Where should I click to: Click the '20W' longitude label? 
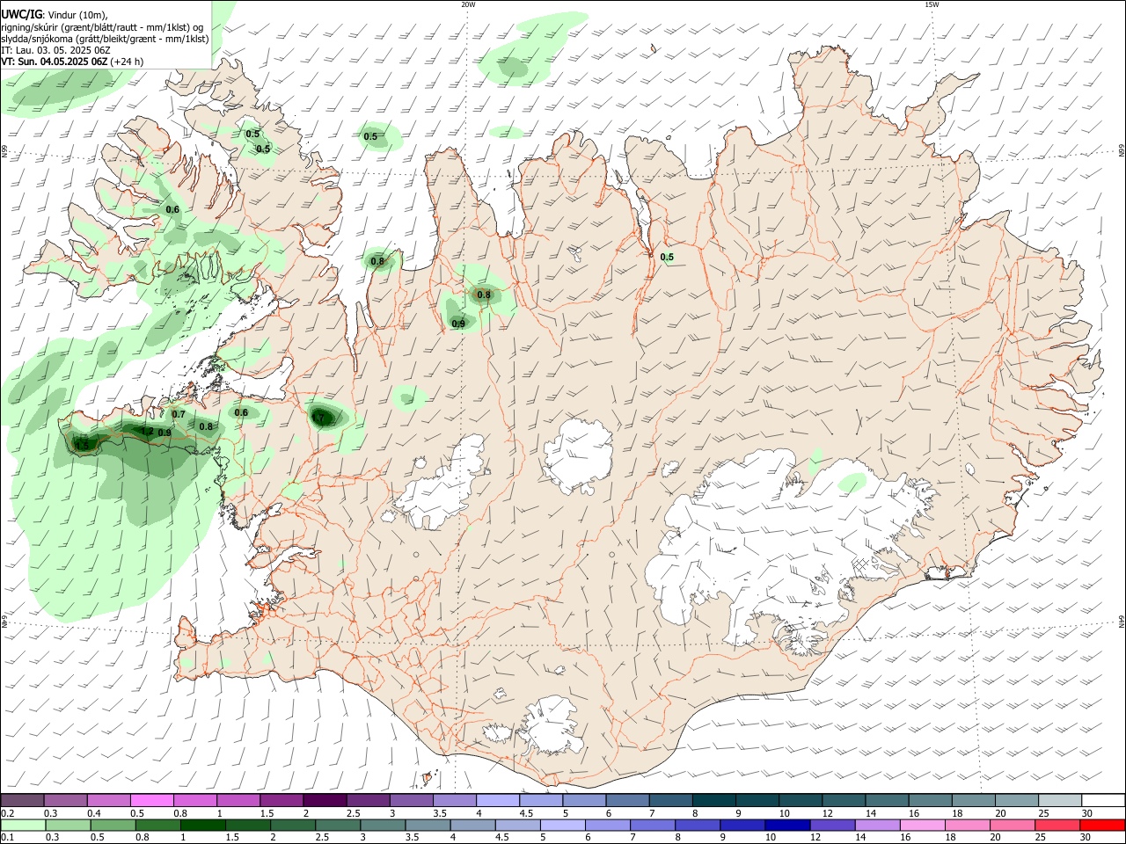(468, 4)
